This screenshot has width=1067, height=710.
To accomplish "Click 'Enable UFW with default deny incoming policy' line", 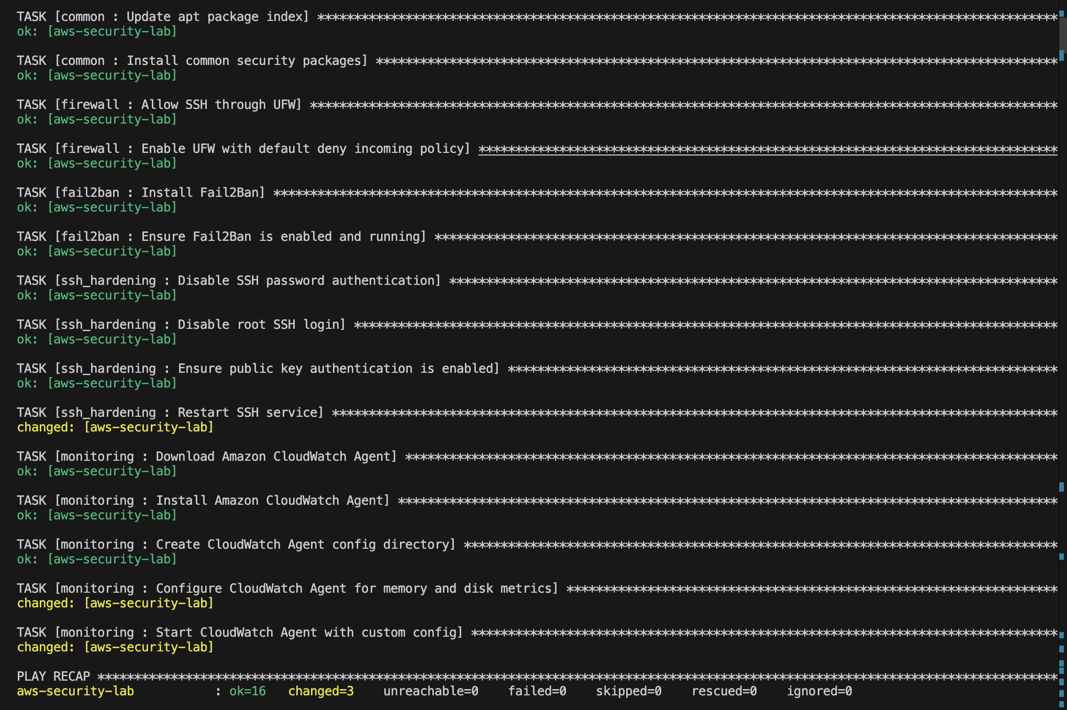I will tap(537, 149).
